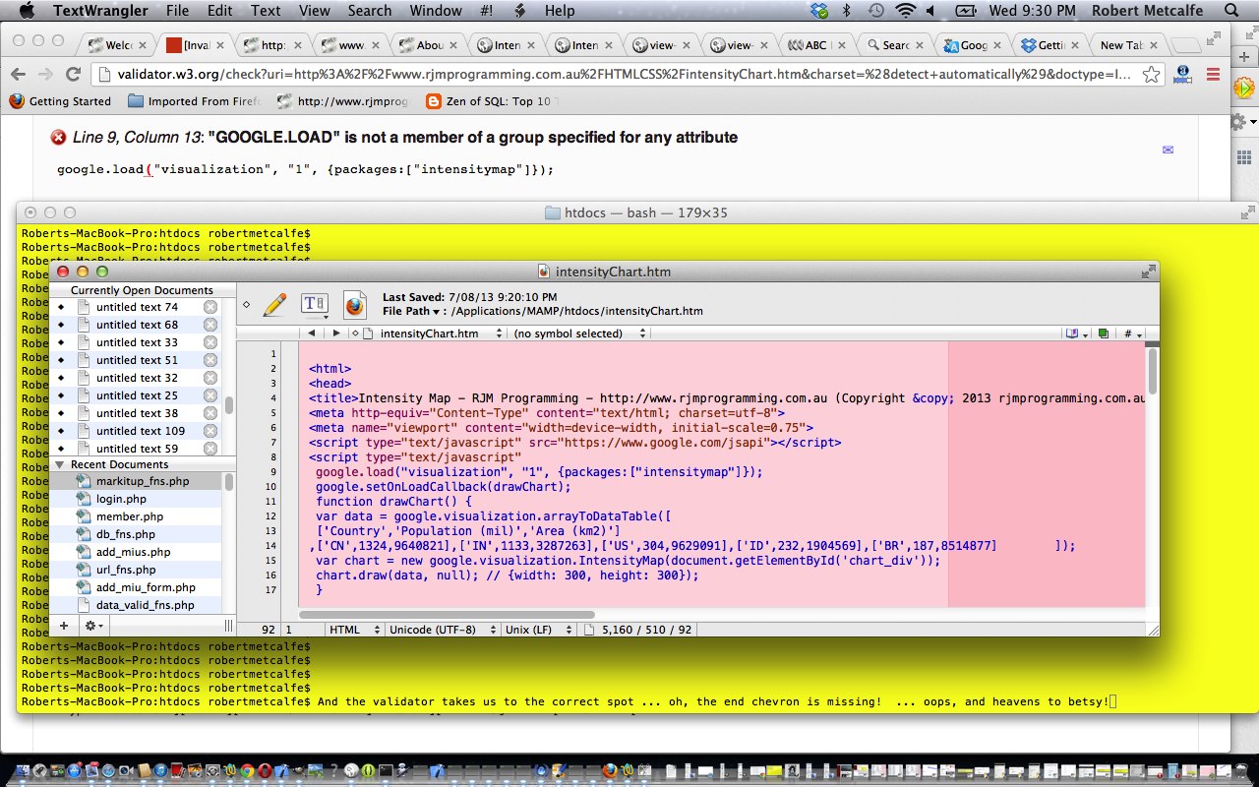
Task: Select untitled text 32 in open documents
Action: coord(137,378)
